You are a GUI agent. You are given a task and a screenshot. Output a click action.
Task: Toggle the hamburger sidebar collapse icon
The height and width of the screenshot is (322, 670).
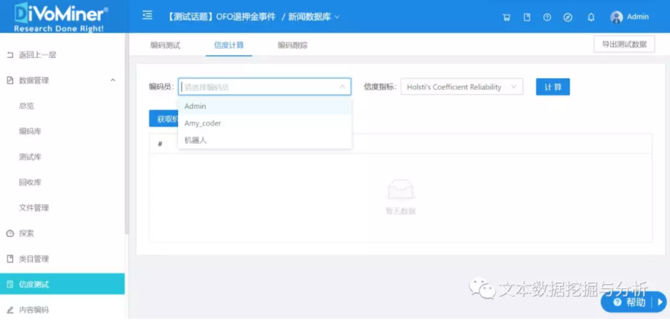tap(147, 16)
